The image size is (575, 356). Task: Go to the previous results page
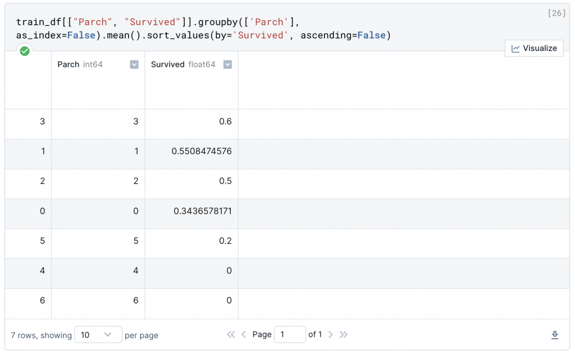[x=244, y=335]
